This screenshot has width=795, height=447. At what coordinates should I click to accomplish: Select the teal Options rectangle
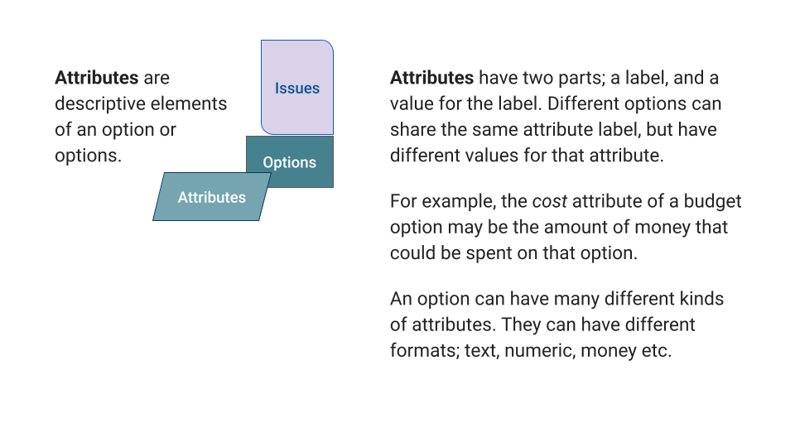[290, 162]
